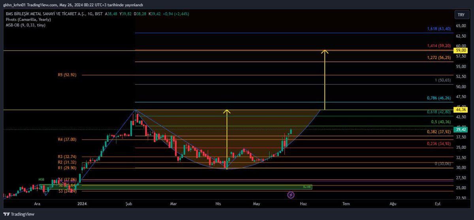Image resolution: width=474 pixels, height=220 pixels.
Task: Click the yellow 59,00 price label
Action: click(x=461, y=50)
